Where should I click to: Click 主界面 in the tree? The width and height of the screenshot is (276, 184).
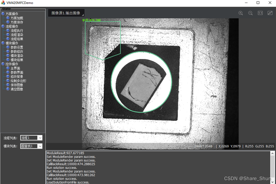[x=15, y=68]
